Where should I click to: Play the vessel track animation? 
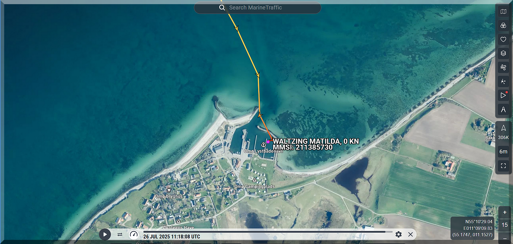(105, 234)
